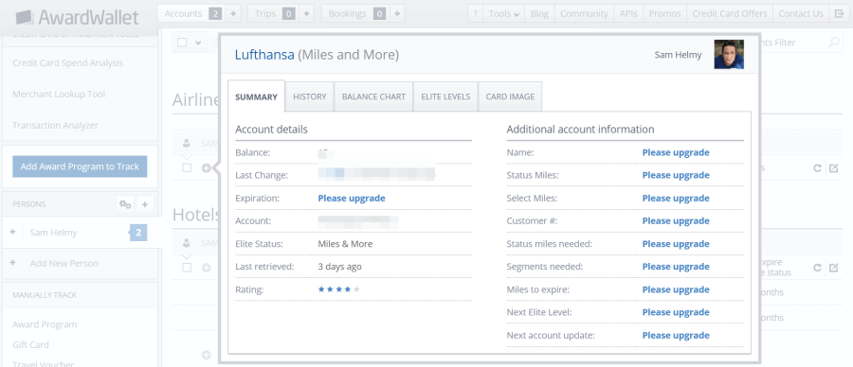
Task: Tick the airline account row checkbox
Action: pyautogui.click(x=187, y=168)
